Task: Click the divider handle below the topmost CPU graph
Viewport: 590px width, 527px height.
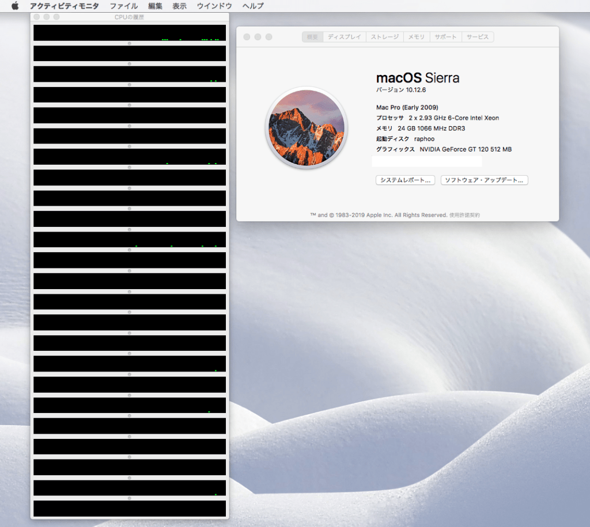Action: pyautogui.click(x=129, y=43)
